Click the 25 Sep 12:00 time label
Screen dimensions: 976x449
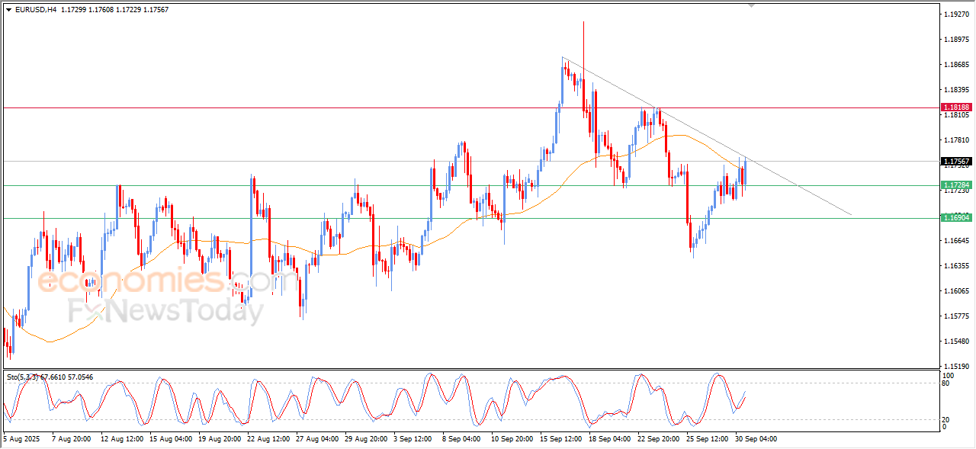pyautogui.click(x=708, y=439)
